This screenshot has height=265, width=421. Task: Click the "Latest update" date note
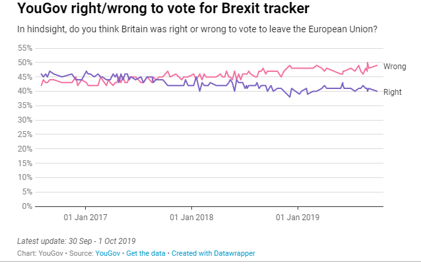click(x=76, y=240)
